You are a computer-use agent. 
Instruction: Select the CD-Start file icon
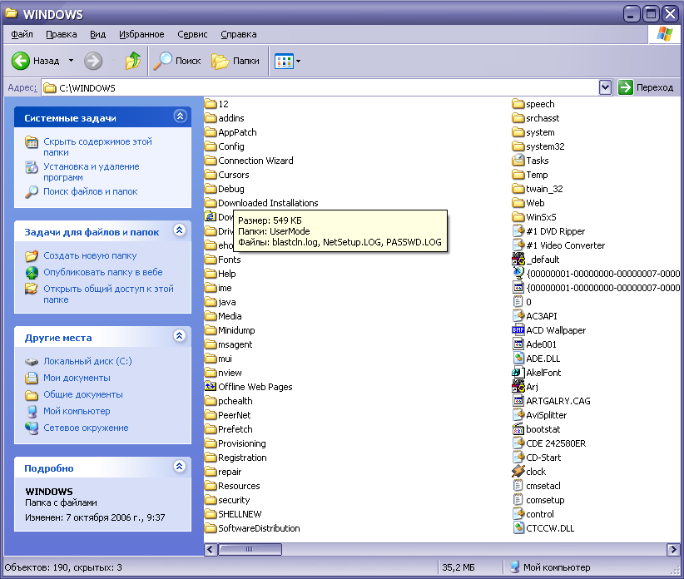(x=518, y=458)
